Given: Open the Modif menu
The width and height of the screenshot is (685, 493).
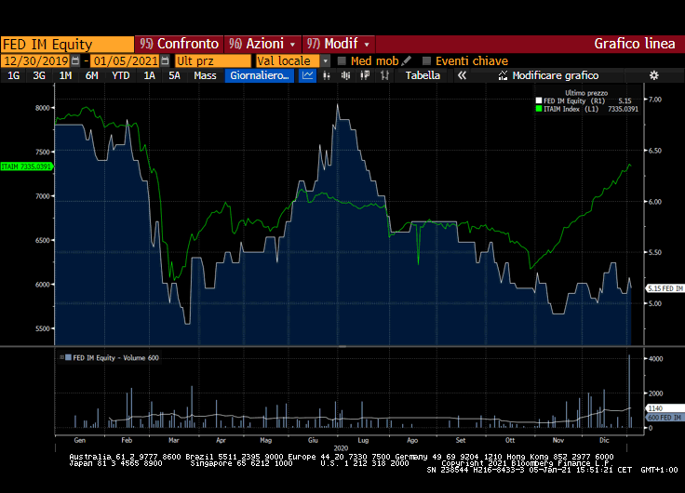Looking at the screenshot, I should coord(339,44).
